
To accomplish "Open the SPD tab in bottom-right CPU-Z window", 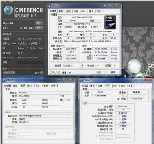I will 115,86.
